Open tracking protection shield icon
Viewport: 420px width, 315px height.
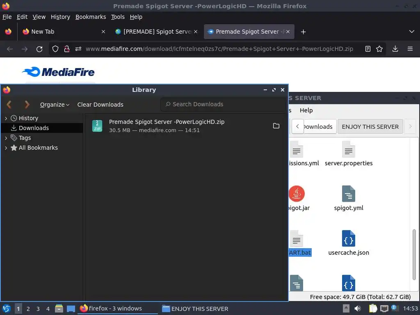click(x=55, y=49)
